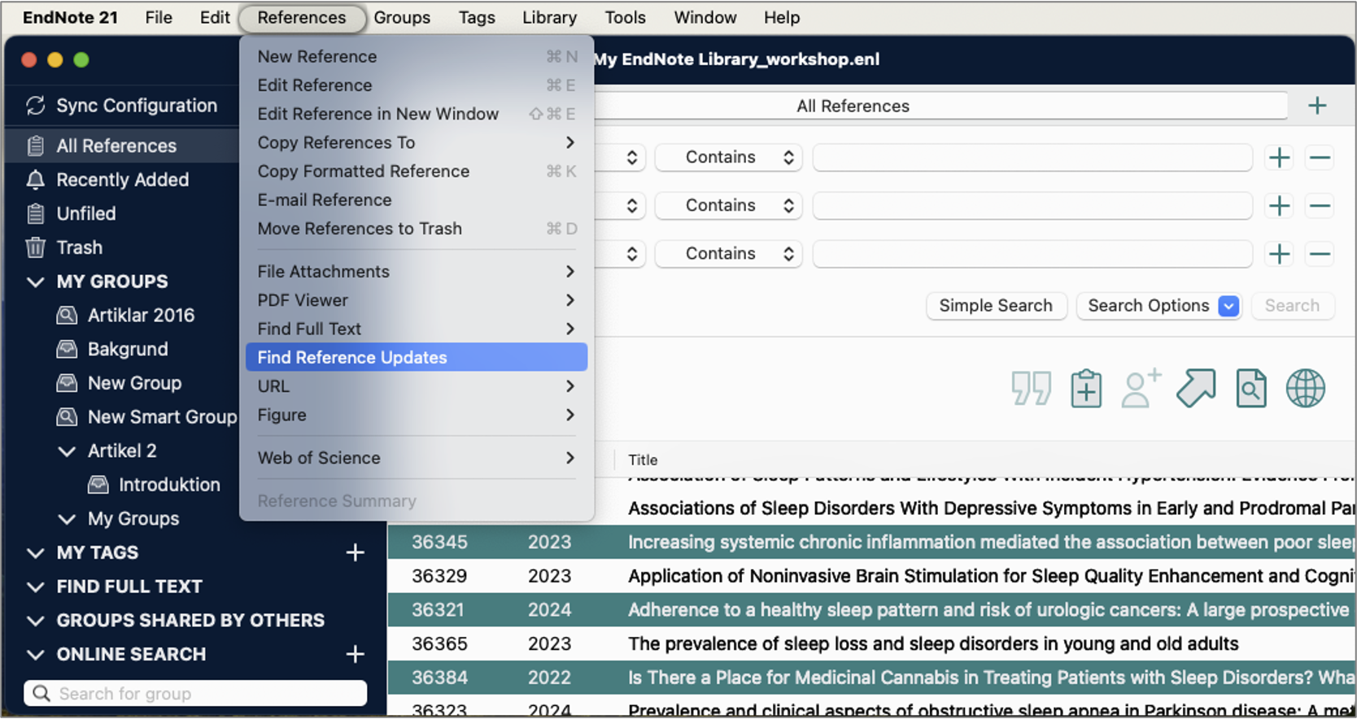Click the New Group folder icon
This screenshot has height=719, width=1357.
click(x=67, y=383)
